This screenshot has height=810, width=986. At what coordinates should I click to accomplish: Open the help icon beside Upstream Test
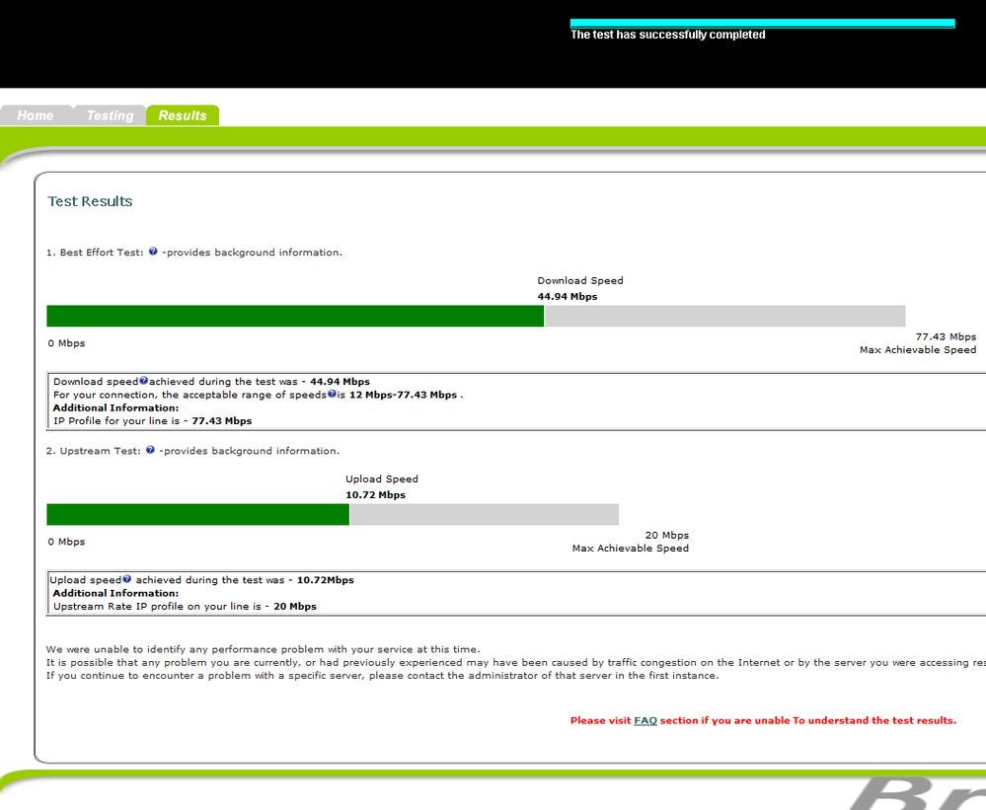coord(150,450)
